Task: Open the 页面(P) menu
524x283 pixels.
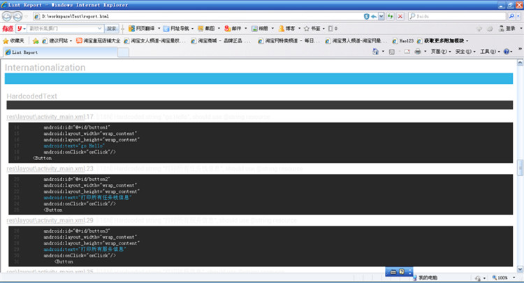Action: [x=440, y=52]
